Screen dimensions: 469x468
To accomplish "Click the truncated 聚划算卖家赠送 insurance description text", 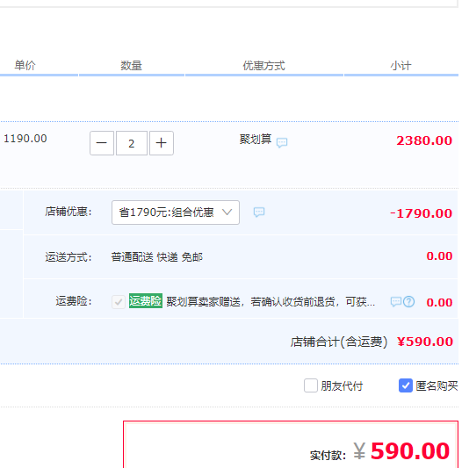I will pyautogui.click(x=271, y=302).
